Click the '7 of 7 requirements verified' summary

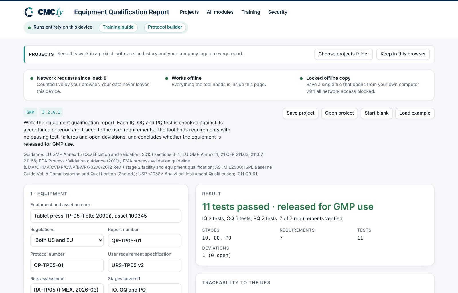click(311, 218)
